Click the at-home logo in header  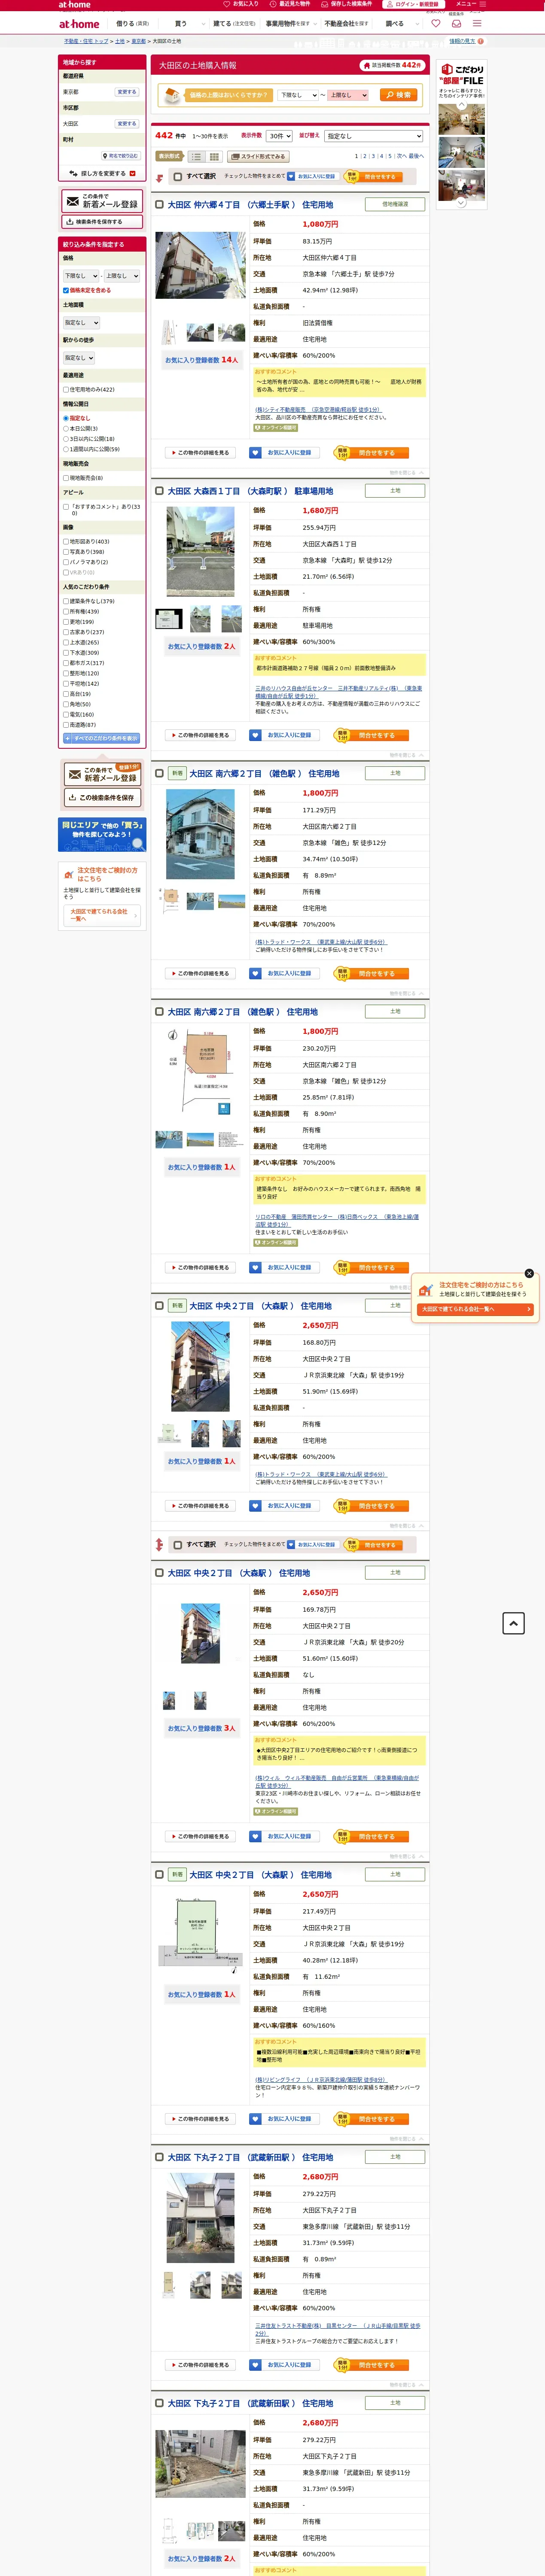(x=79, y=24)
